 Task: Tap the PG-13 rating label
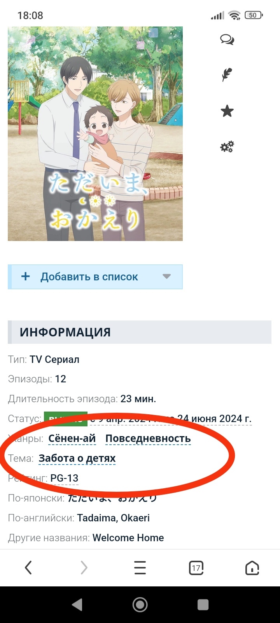tap(65, 478)
